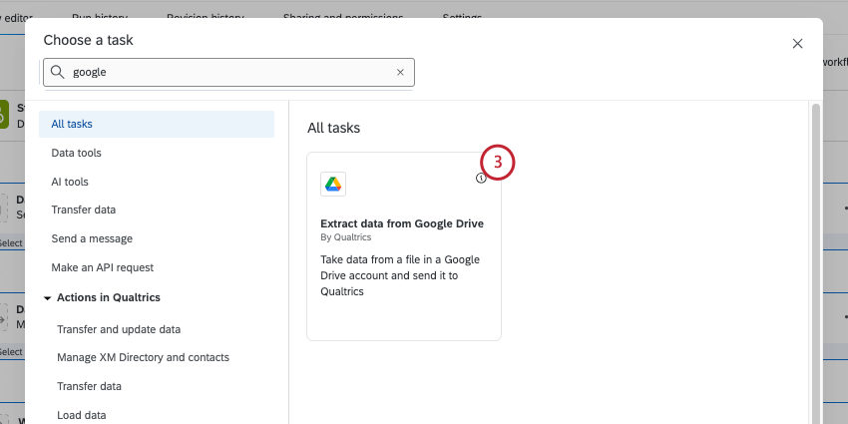This screenshot has height=424, width=848.
Task: Select Manage XM Directory and contacts
Action: 143,357
